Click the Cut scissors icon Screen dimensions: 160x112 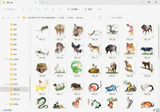pos(23,9)
